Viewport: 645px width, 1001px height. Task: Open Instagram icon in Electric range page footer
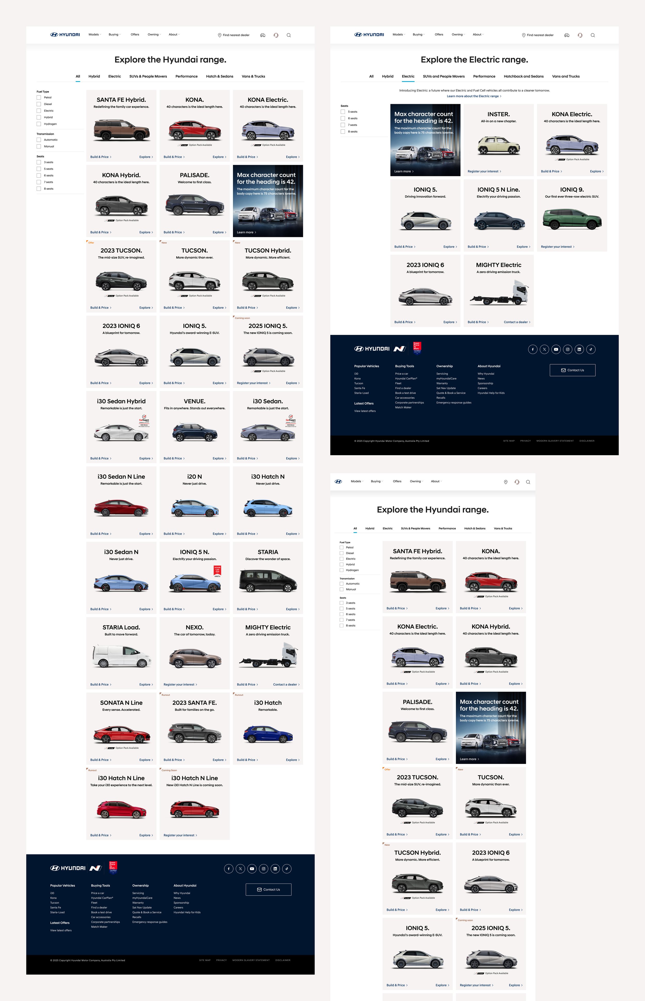coord(568,349)
